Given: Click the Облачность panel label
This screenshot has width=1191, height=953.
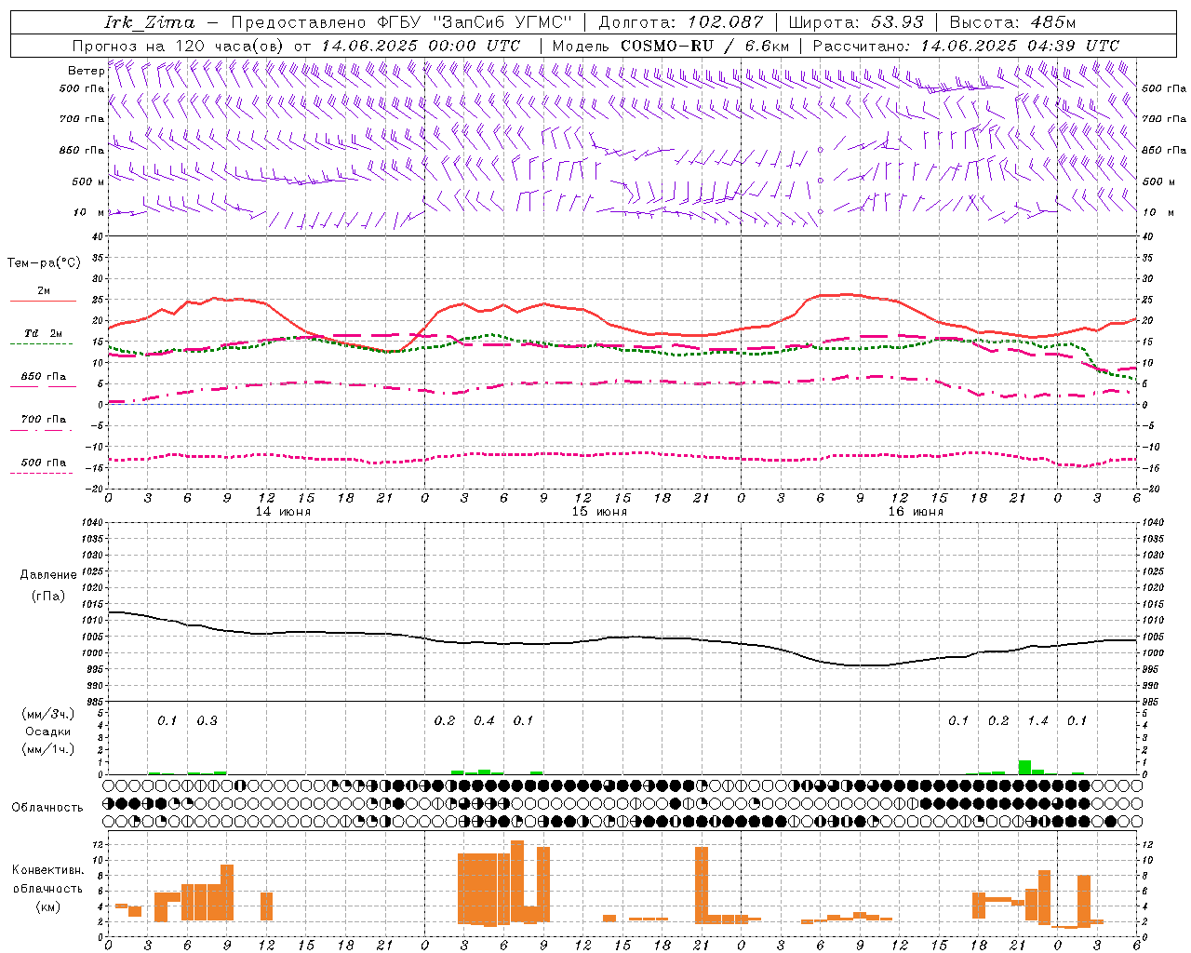Looking at the screenshot, I should click(47, 808).
